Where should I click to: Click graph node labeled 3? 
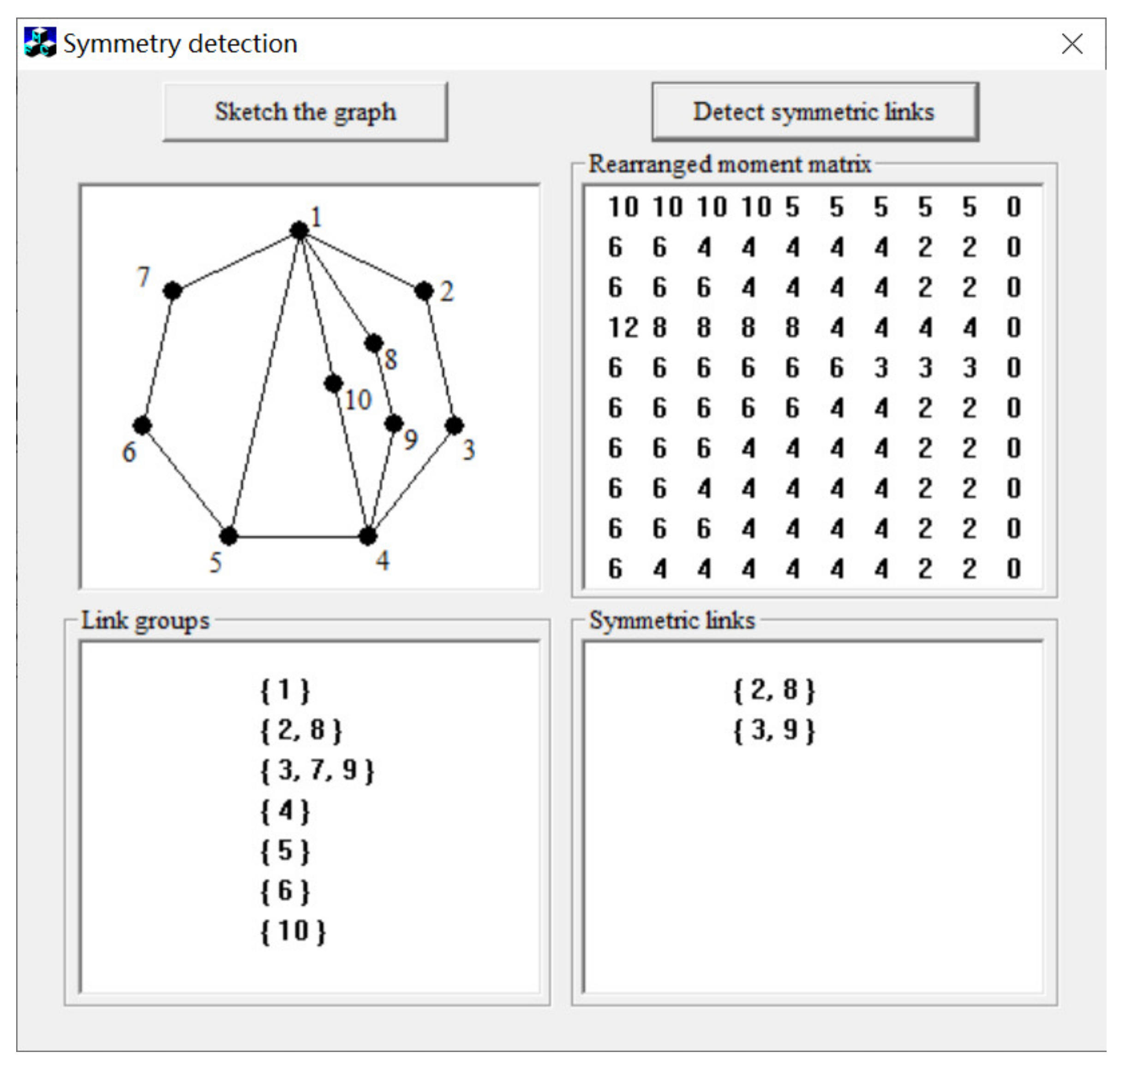pos(454,425)
